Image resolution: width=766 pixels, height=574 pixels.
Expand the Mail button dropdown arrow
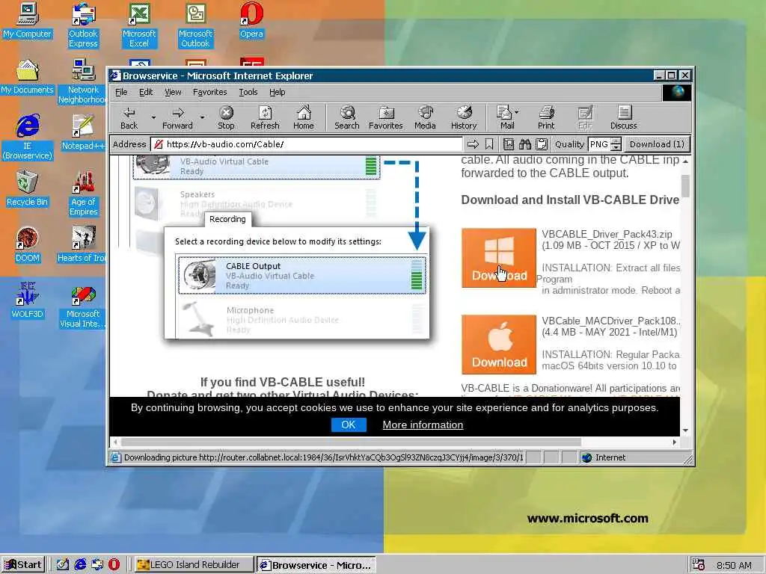[x=517, y=112]
